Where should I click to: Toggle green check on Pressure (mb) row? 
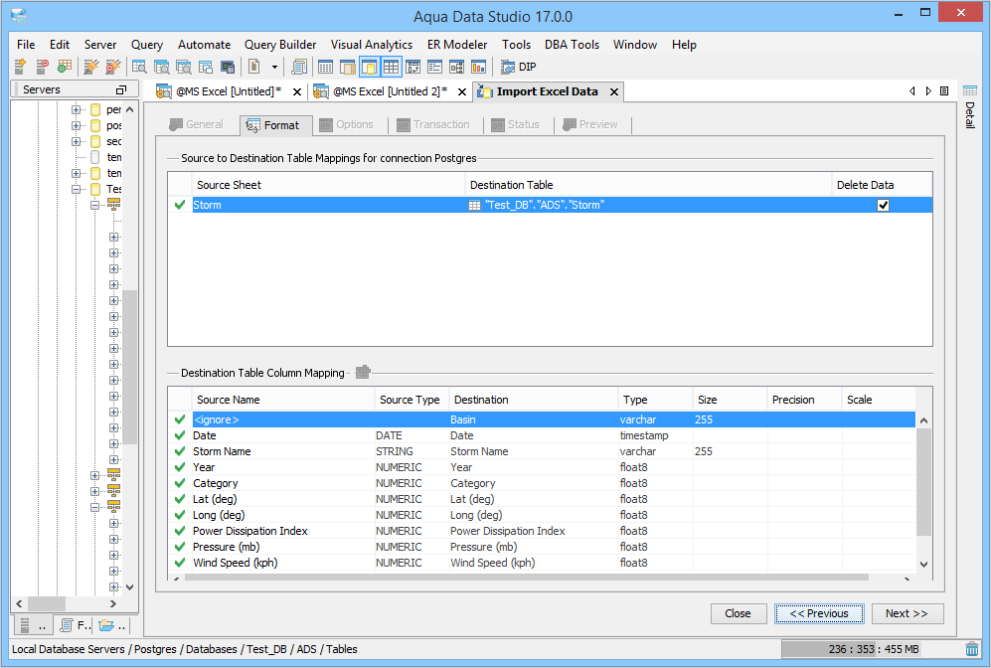[180, 547]
